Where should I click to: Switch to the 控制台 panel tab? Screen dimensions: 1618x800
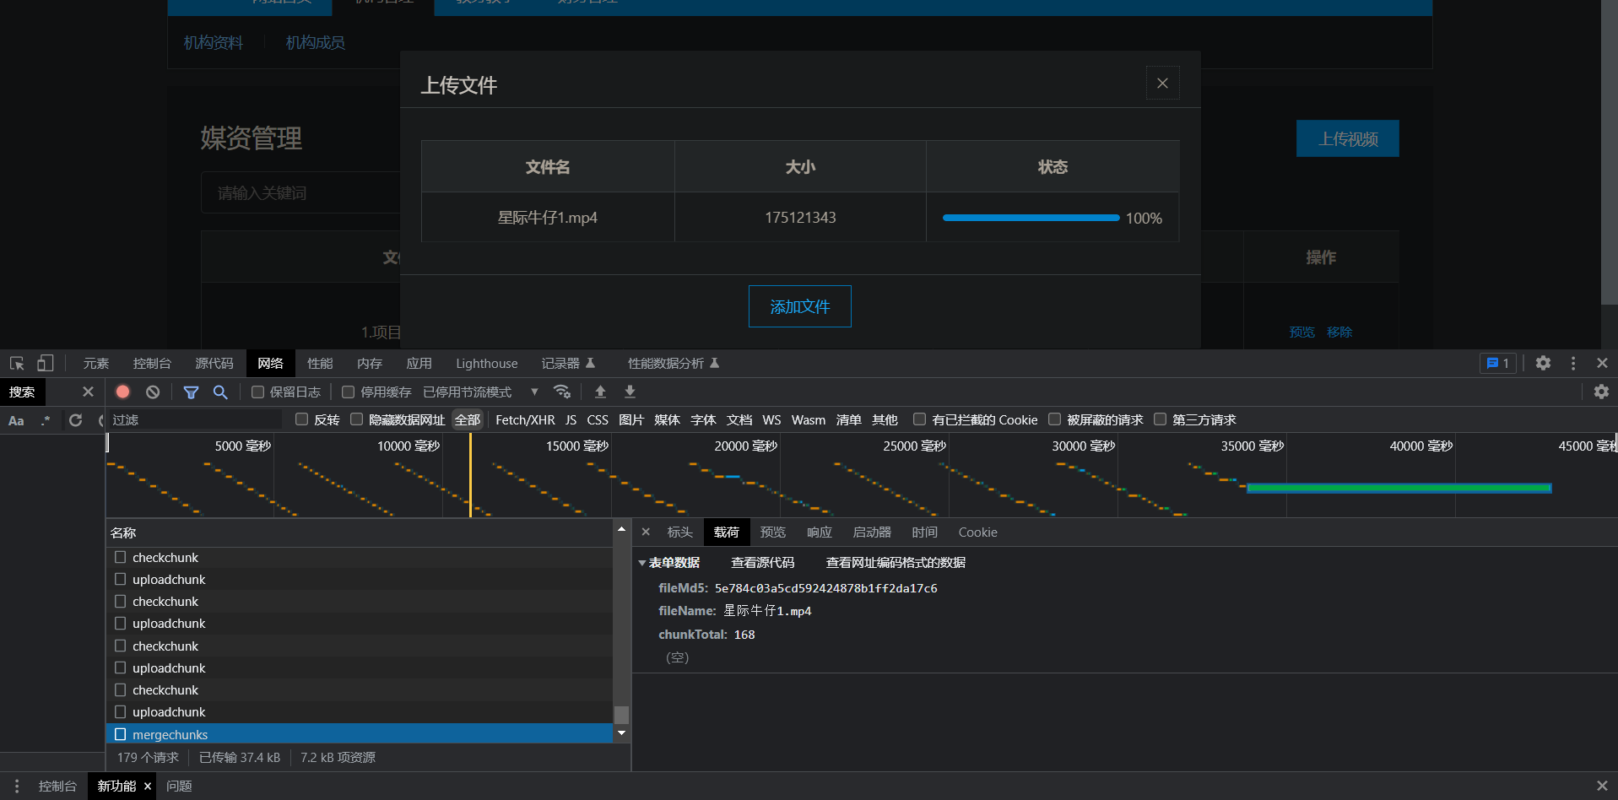click(x=152, y=364)
